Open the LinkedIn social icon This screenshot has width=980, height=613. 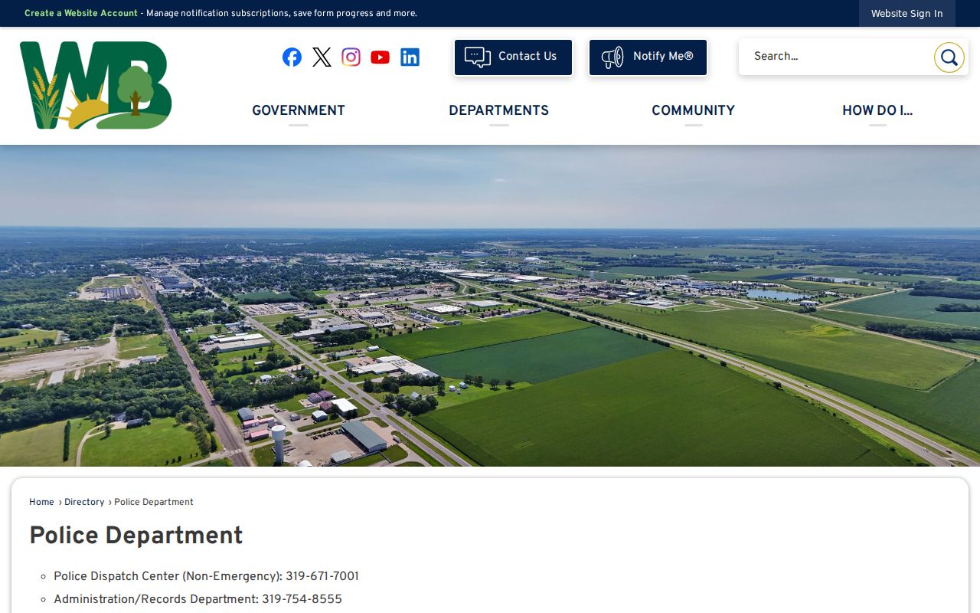click(410, 57)
